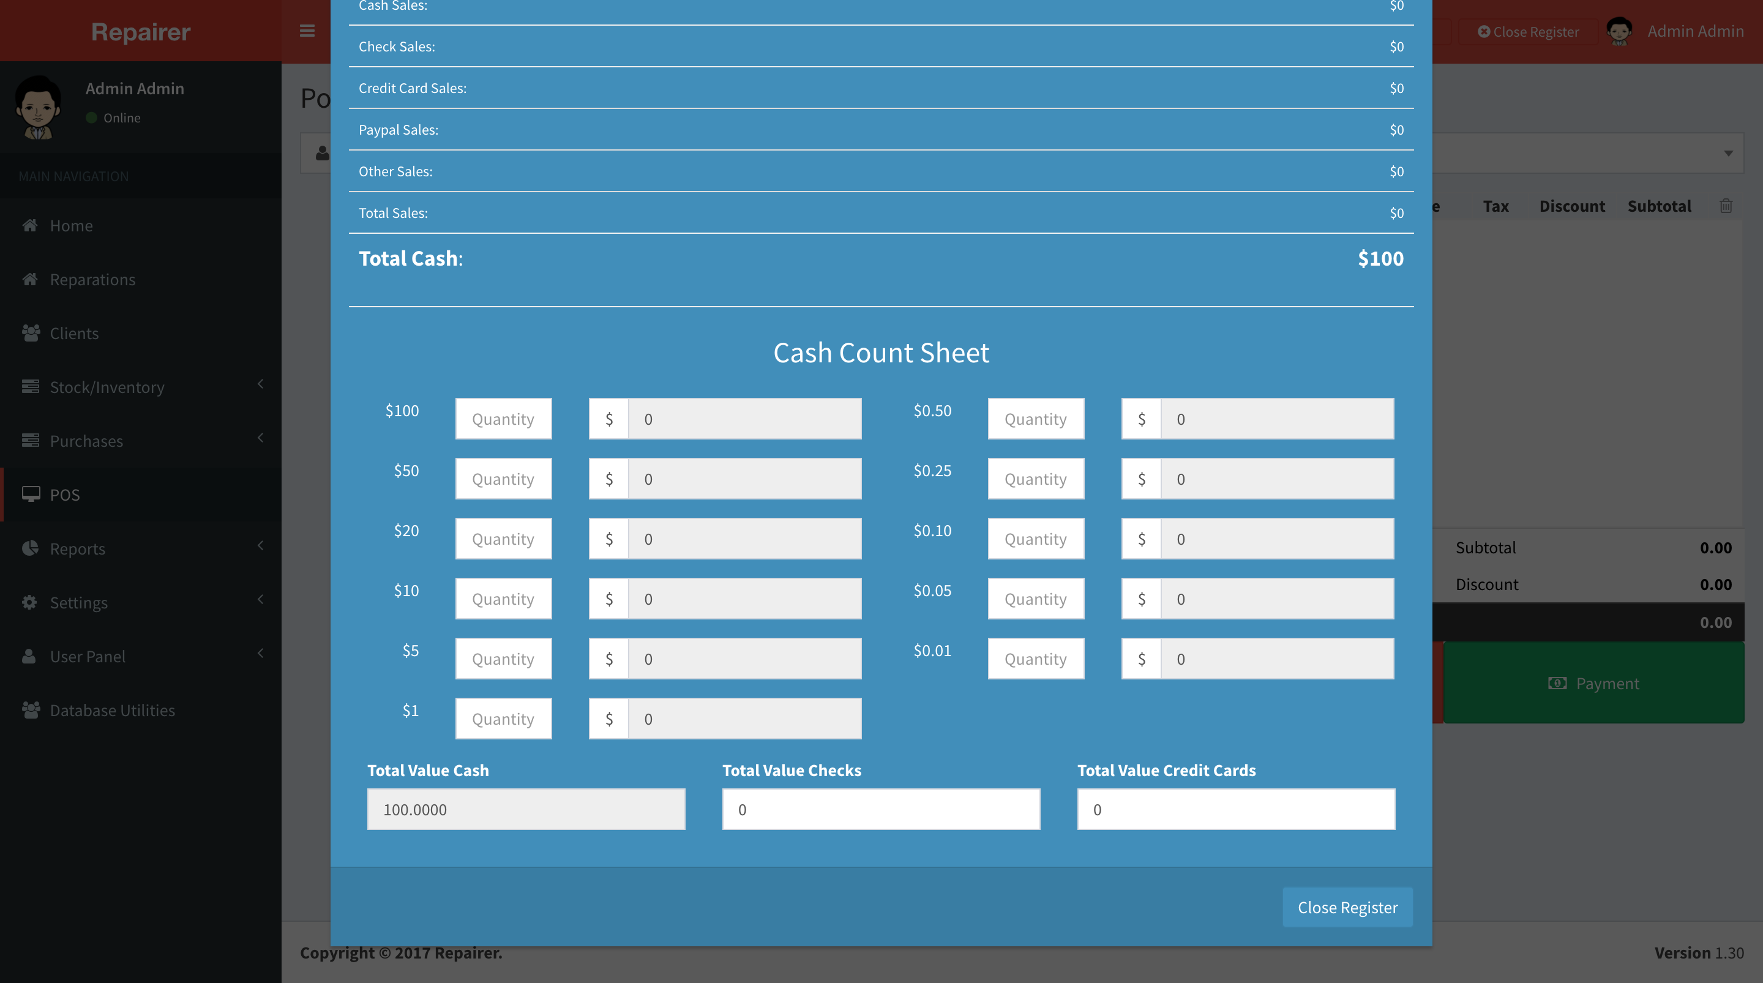Click the User Panel person icon
Image resolution: width=1763 pixels, height=983 pixels.
point(29,656)
